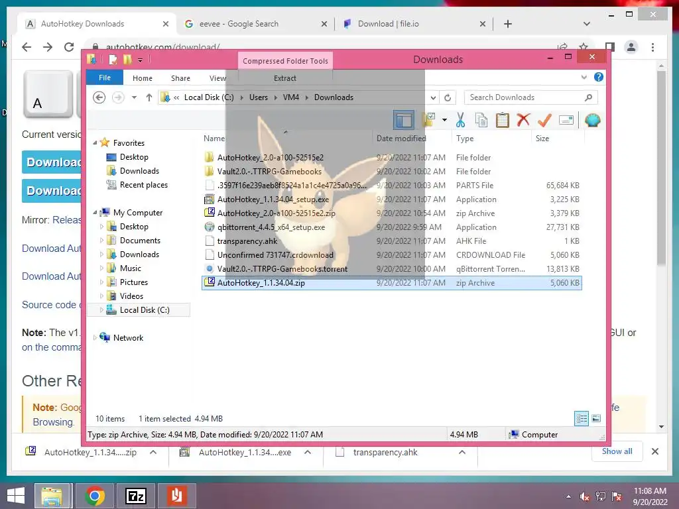Click the Cut scissors toolbar icon

460,120
